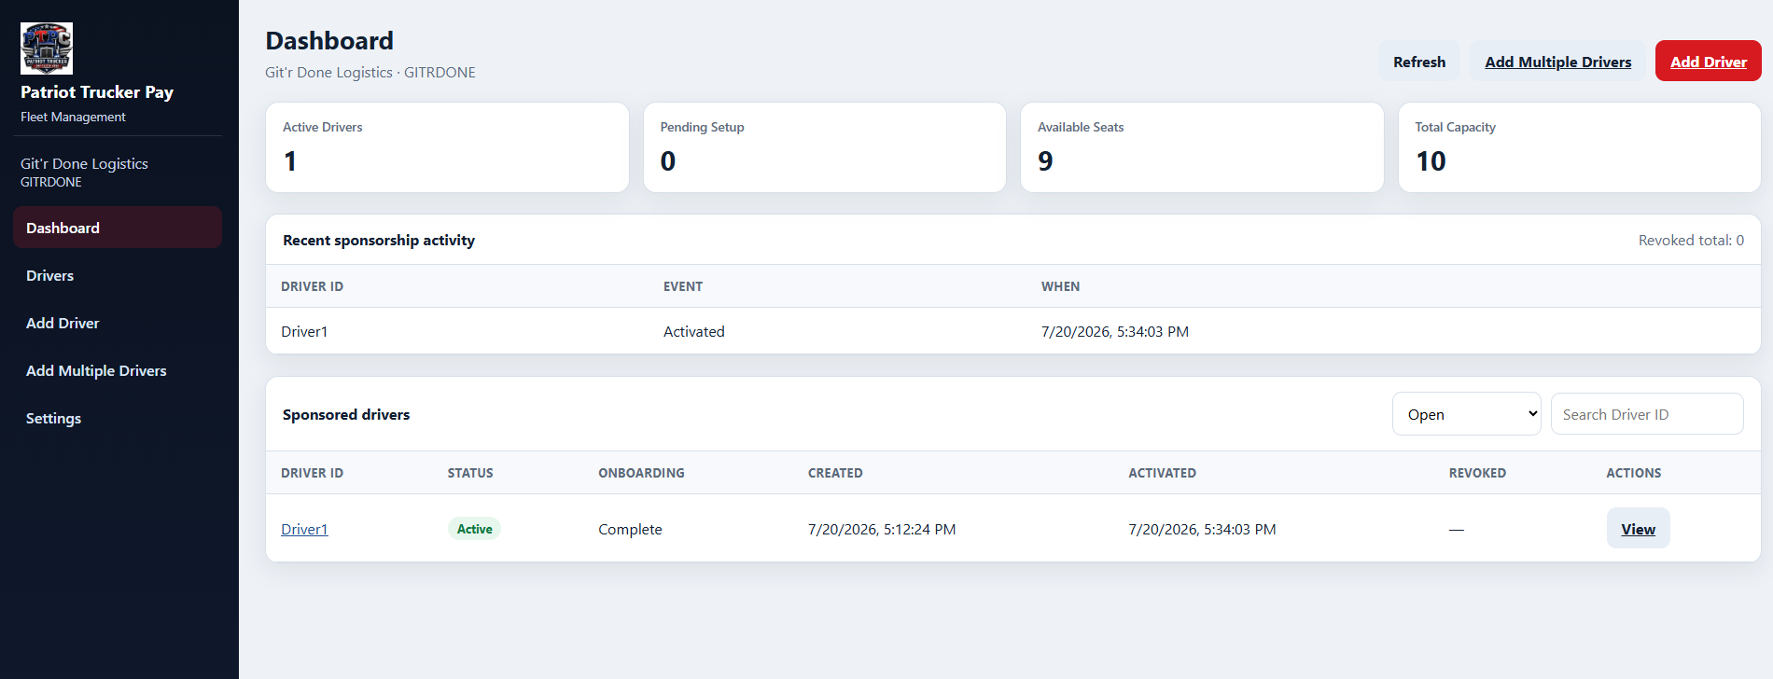Open Add Multiple Drivers in the sidebar
Screen dimensions: 1773x679
coord(118,370)
